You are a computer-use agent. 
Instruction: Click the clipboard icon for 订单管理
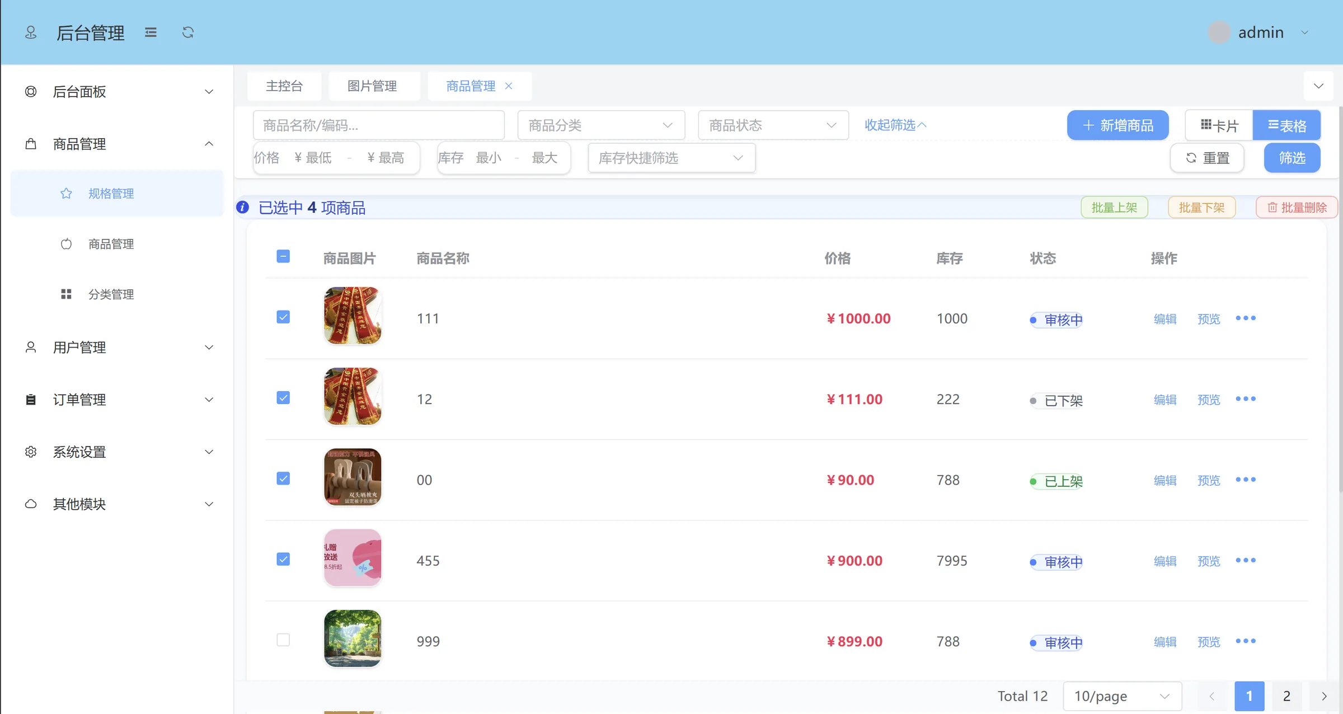(31, 400)
